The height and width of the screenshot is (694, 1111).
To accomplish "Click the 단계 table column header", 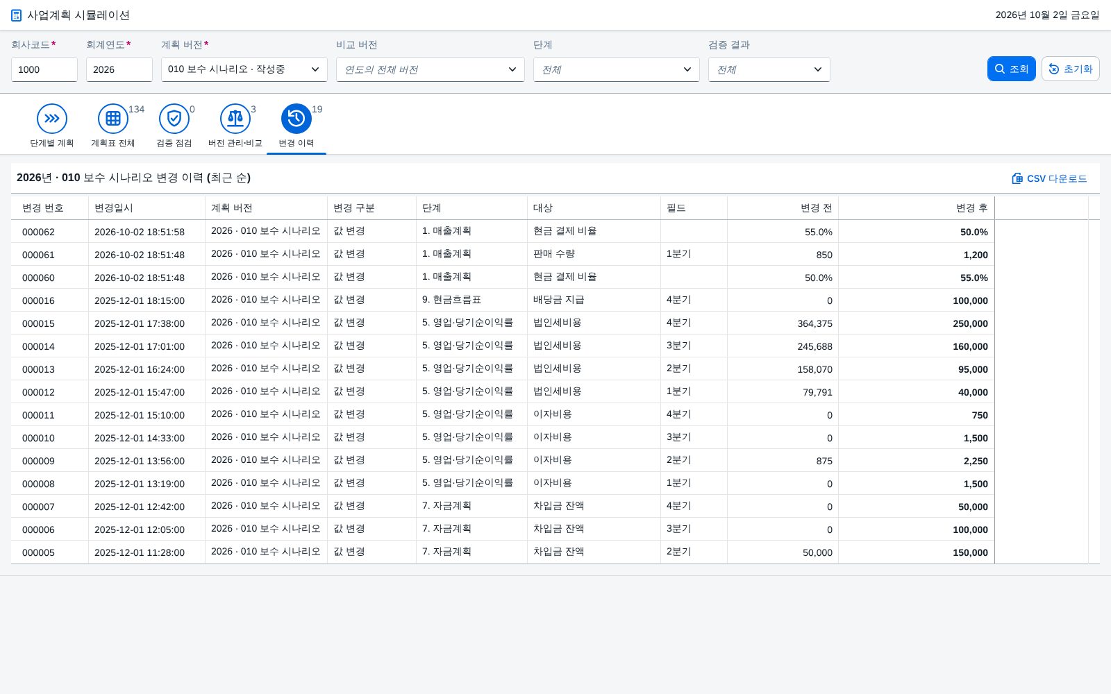I will tap(472, 208).
